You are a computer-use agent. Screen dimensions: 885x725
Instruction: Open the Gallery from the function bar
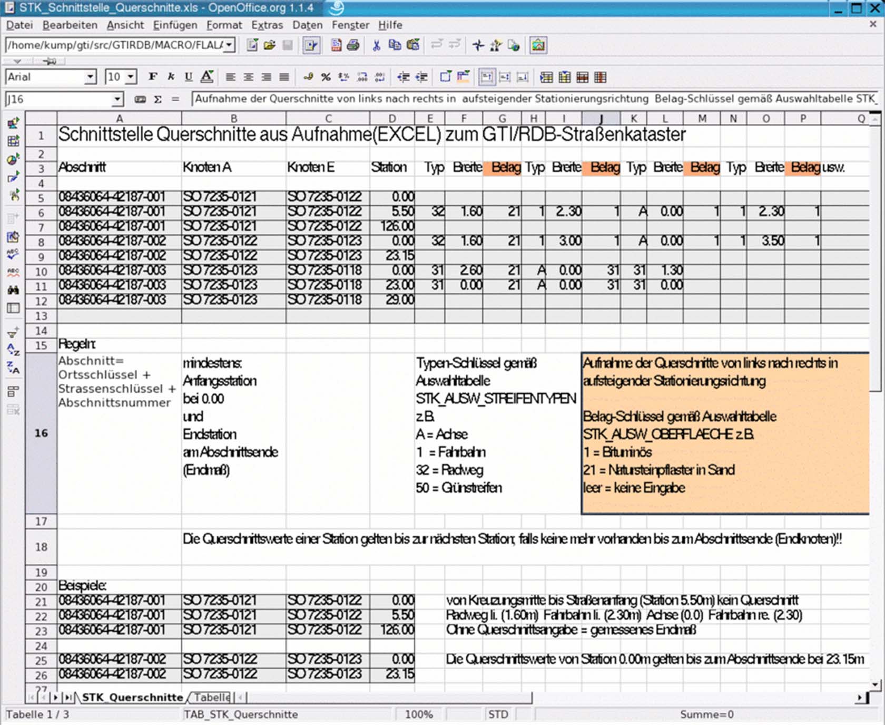(538, 45)
